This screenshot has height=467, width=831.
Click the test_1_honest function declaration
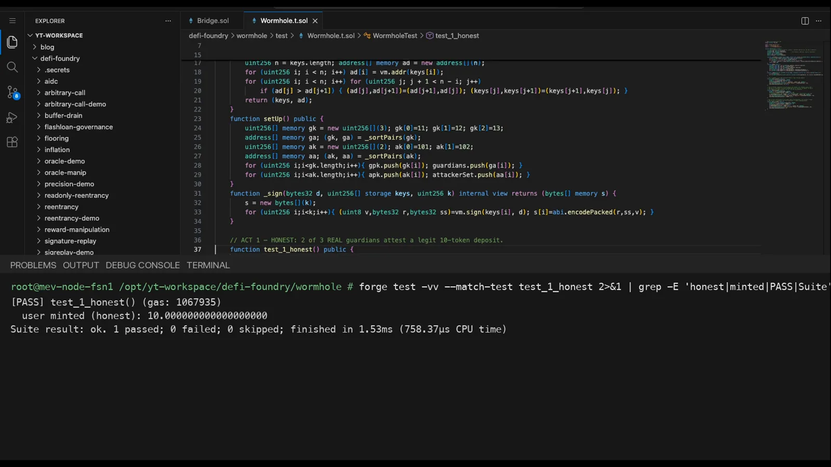click(x=291, y=250)
